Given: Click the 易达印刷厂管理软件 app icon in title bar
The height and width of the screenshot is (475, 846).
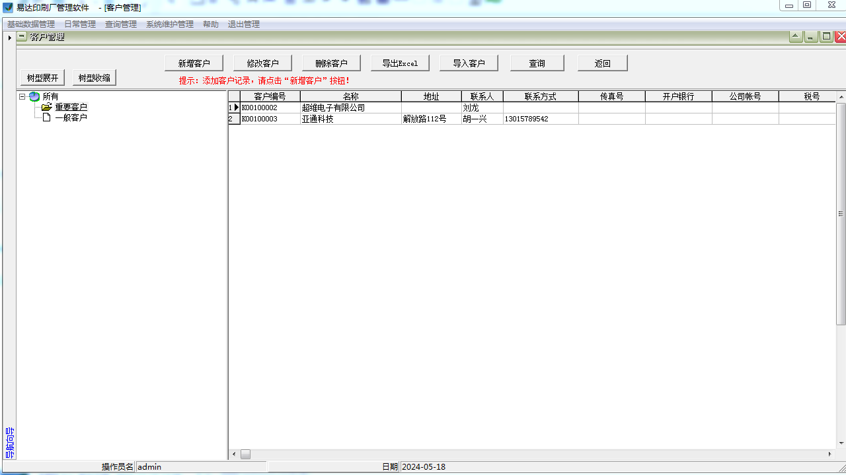Looking at the screenshot, I should click(x=8, y=7).
